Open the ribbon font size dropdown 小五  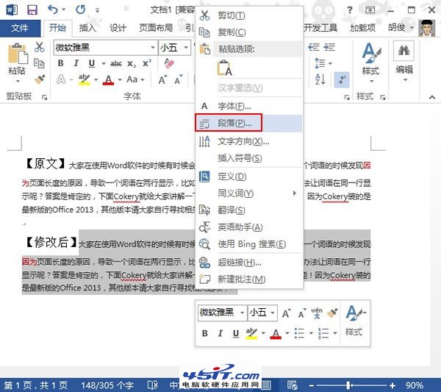click(186, 47)
